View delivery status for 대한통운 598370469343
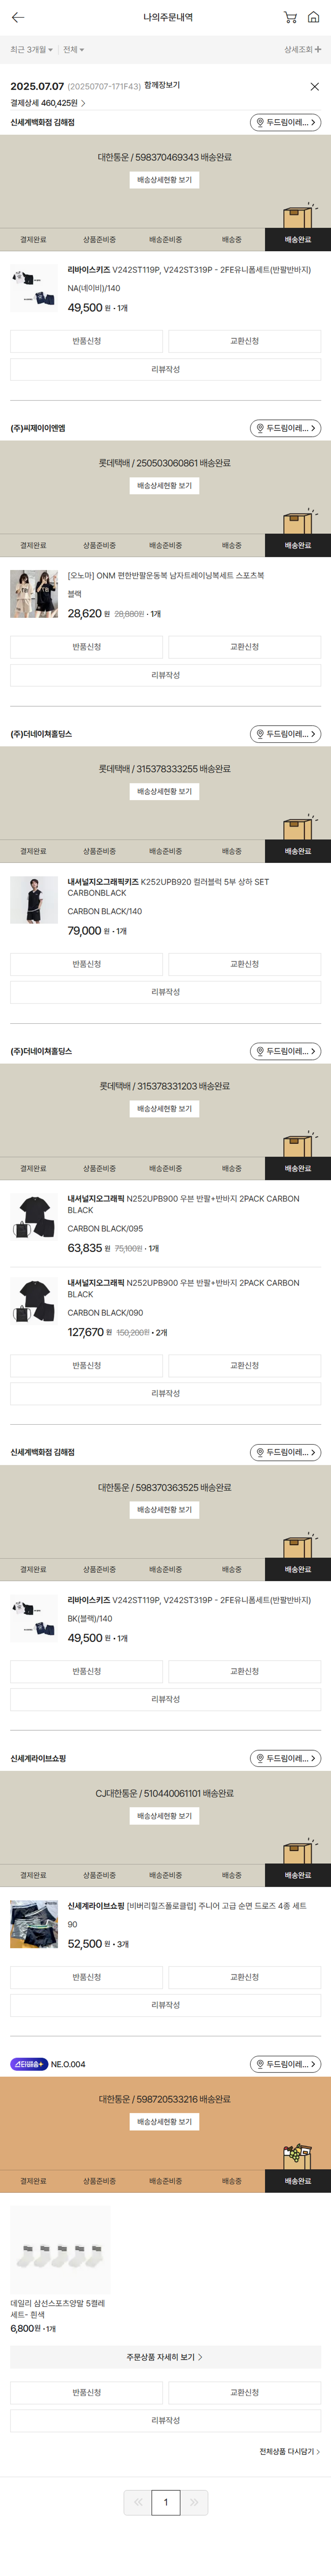331x2576 pixels. [x=165, y=180]
